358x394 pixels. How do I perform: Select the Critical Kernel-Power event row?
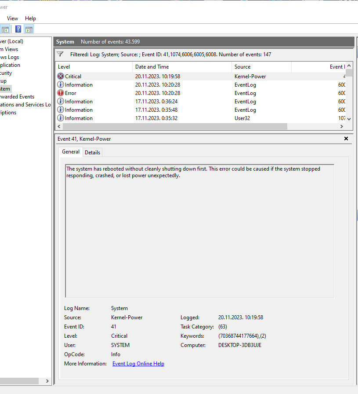tap(201, 77)
